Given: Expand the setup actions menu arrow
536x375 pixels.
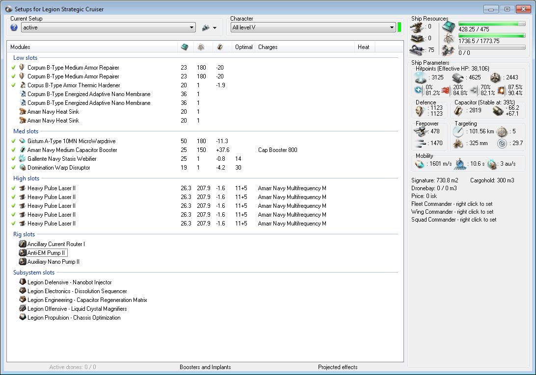Looking at the screenshot, I should coord(215,28).
